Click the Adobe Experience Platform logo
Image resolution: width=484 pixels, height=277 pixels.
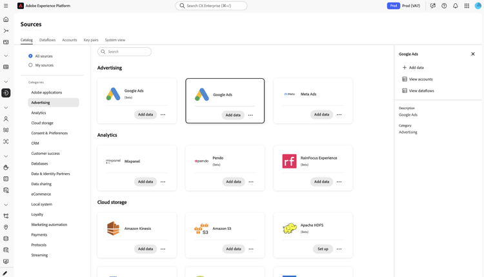[x=21, y=6]
